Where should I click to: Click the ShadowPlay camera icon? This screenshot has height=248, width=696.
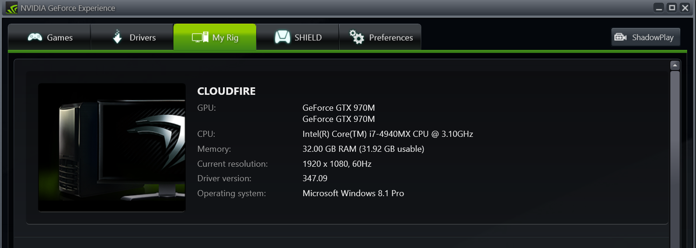tap(620, 37)
